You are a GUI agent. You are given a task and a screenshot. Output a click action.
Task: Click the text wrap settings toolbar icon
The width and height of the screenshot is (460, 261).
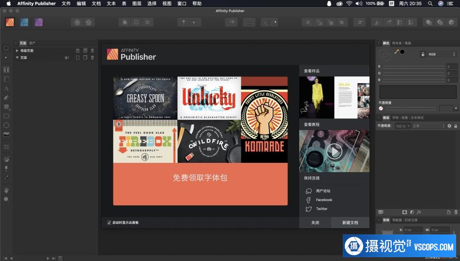click(249, 22)
